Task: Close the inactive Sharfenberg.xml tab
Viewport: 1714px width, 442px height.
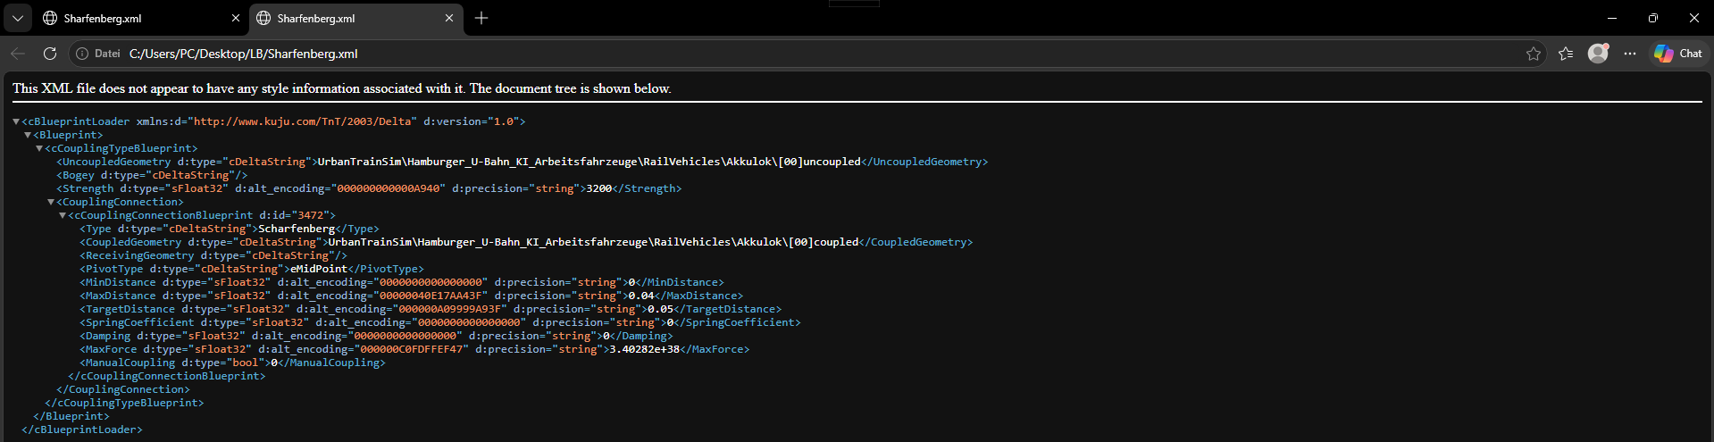Action: pos(236,18)
